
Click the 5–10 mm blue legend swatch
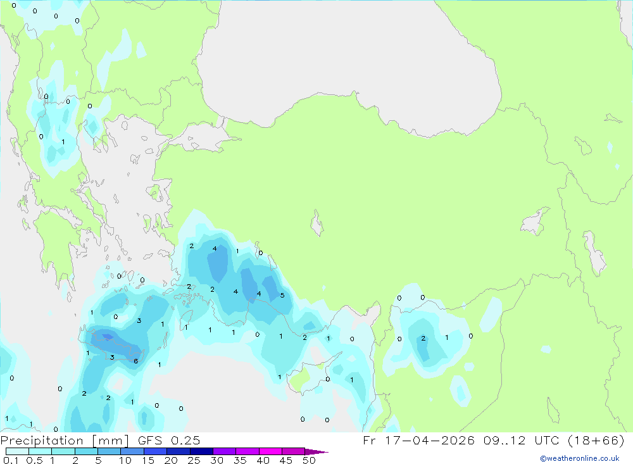point(110,451)
